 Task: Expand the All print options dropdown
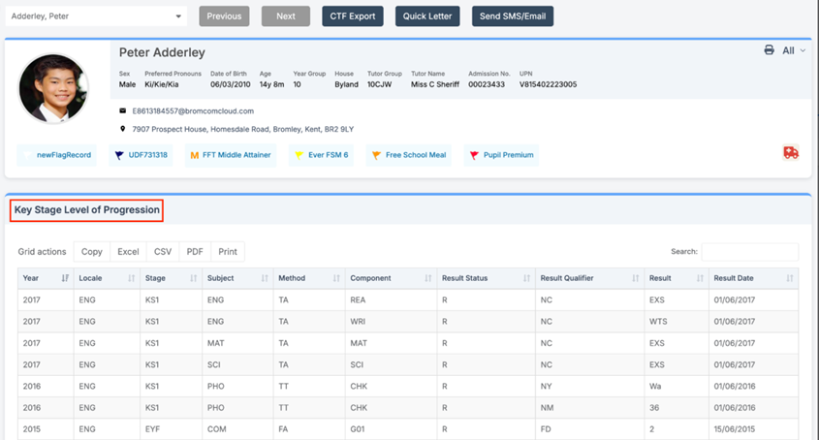click(x=794, y=50)
